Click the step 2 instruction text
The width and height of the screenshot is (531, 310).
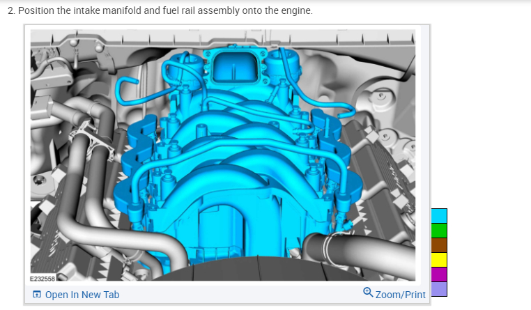click(160, 10)
